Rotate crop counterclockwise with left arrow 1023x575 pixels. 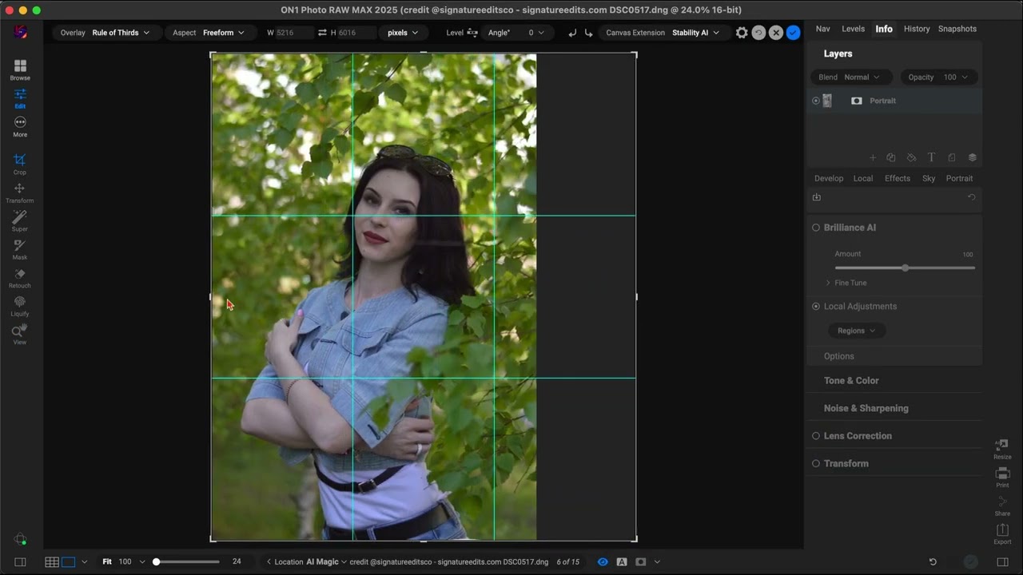pos(572,33)
